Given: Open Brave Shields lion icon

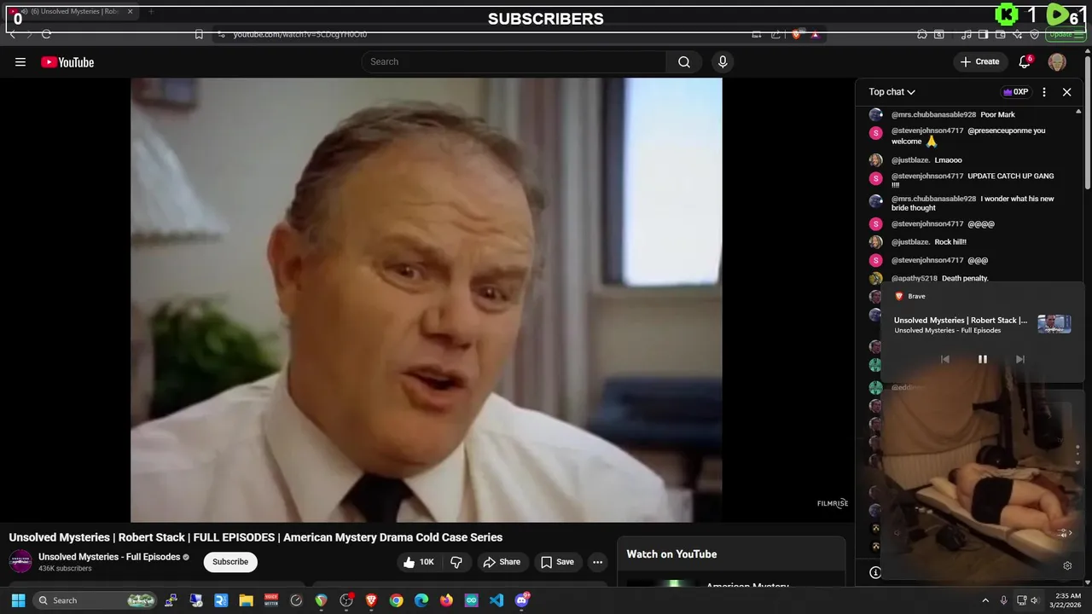Looking at the screenshot, I should click(796, 34).
